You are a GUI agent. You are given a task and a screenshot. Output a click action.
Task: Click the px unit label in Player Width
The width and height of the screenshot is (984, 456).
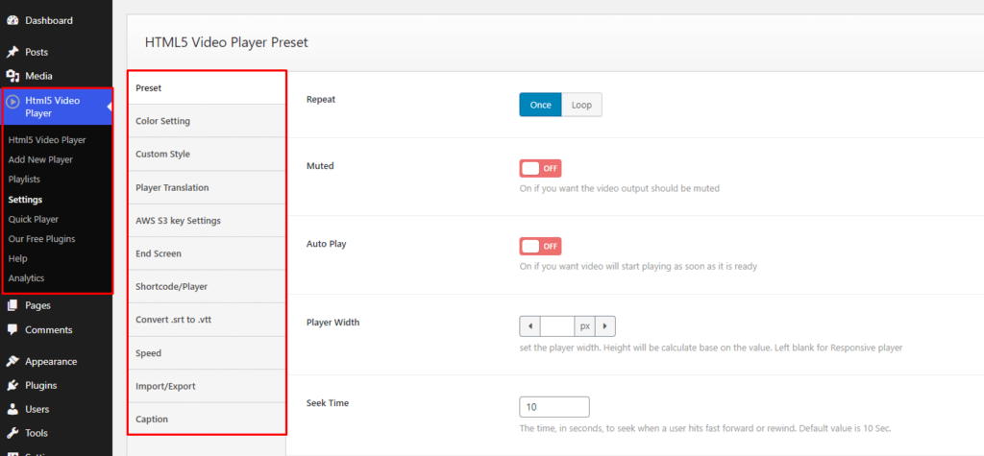click(585, 326)
